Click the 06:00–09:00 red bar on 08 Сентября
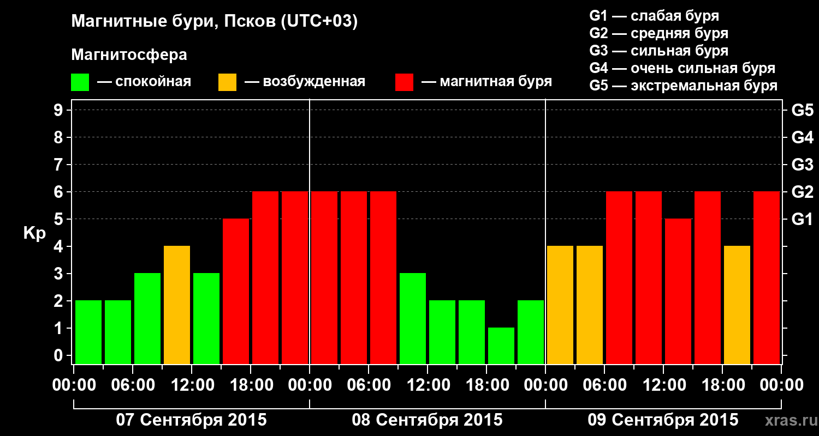The width and height of the screenshot is (819, 436). [383, 277]
